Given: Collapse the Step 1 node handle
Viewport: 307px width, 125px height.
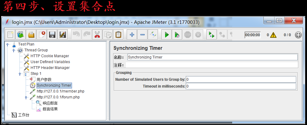Looking at the screenshot, I should pyautogui.click(x=20, y=74).
